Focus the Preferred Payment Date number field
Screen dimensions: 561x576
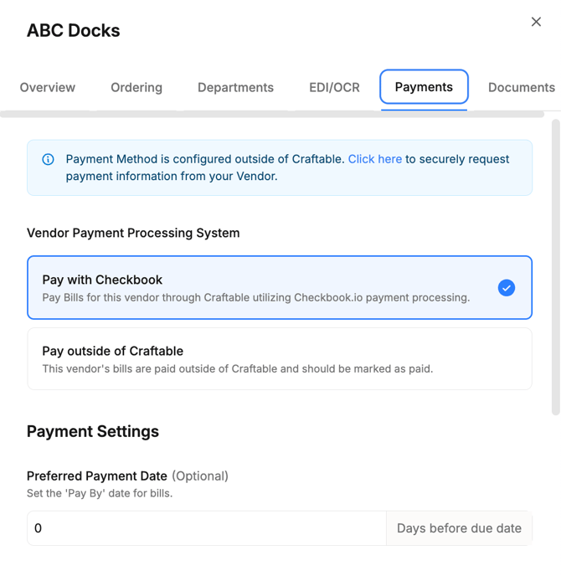(x=207, y=528)
